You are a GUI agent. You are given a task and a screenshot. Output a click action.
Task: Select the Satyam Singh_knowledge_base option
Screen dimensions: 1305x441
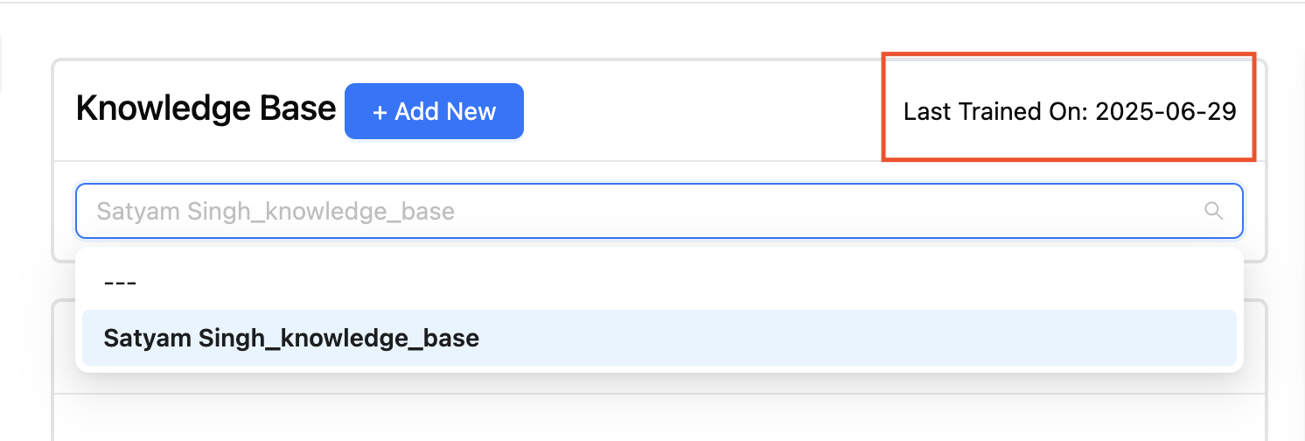pos(659,338)
